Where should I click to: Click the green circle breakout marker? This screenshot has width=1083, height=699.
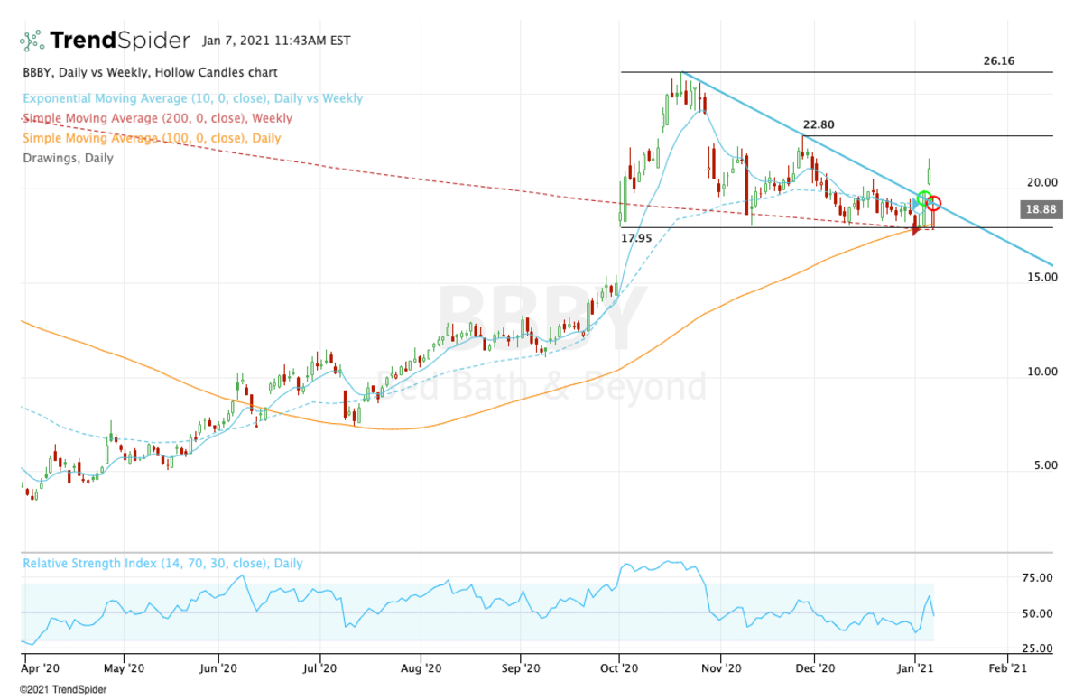(924, 198)
